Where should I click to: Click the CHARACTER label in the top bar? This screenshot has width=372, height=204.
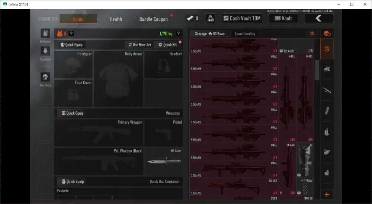pos(48,19)
